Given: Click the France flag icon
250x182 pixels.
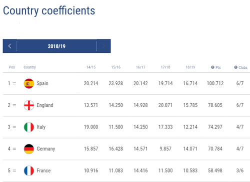Looking at the screenshot, I should point(29,171).
